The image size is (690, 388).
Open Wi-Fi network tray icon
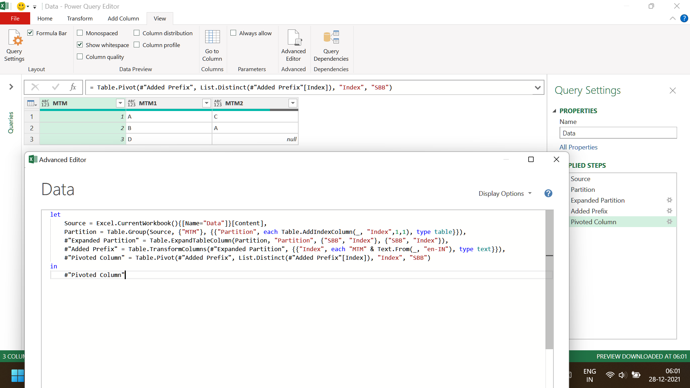click(610, 375)
